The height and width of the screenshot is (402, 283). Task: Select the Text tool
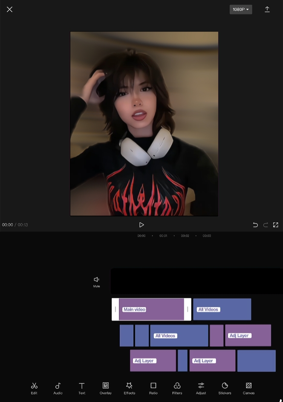[82, 387]
